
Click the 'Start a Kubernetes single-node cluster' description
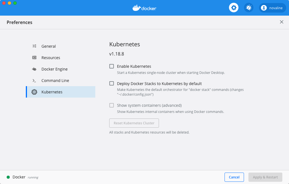(171, 73)
